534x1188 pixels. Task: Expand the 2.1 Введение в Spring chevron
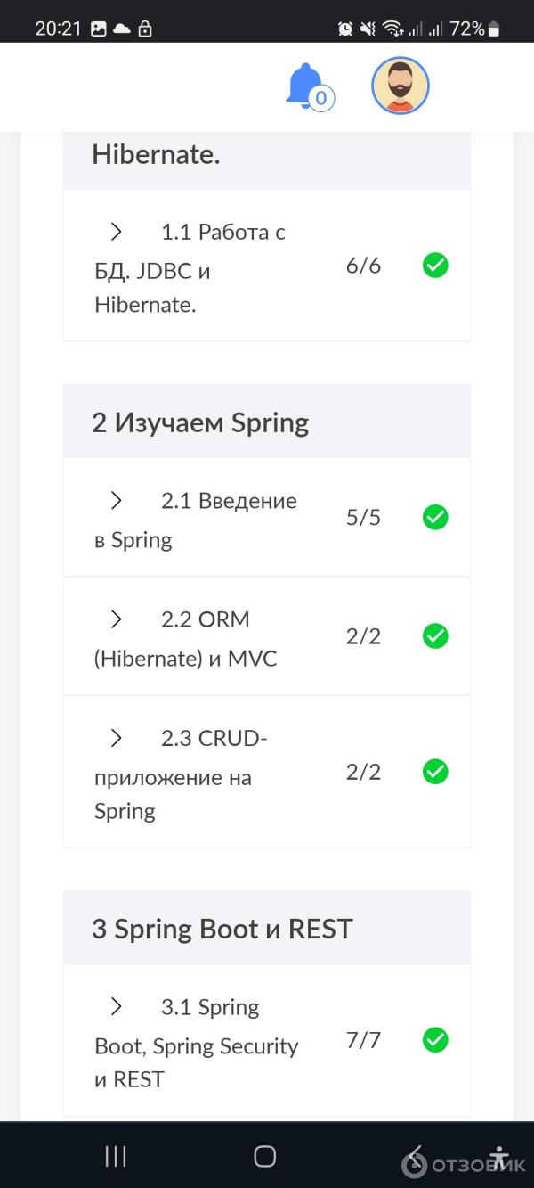coord(115,500)
